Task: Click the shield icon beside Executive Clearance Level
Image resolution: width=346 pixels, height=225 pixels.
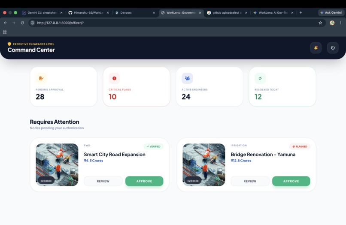Action: (9, 44)
